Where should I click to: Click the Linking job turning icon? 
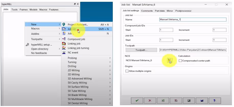point(64,48)
